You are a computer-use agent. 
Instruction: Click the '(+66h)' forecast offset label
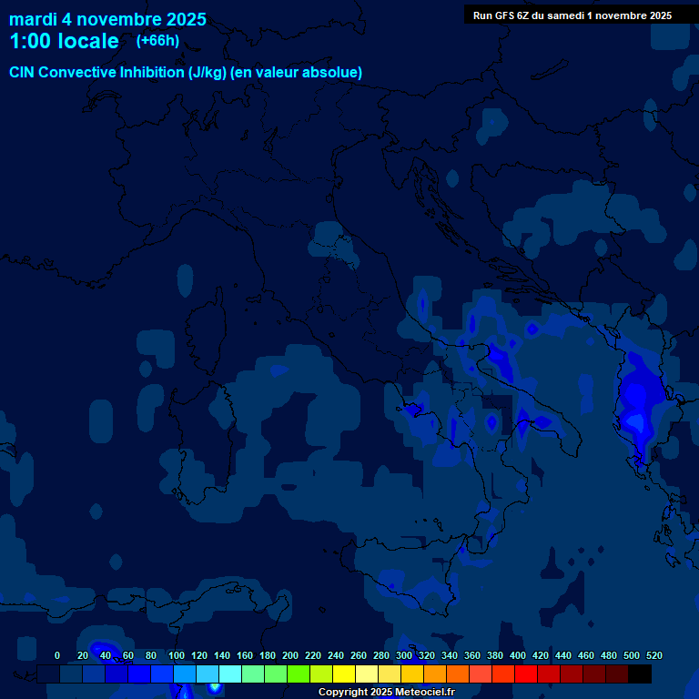(157, 41)
